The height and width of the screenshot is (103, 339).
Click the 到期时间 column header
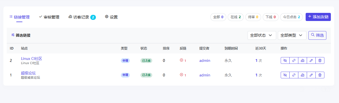pyautogui.click(x=231, y=48)
